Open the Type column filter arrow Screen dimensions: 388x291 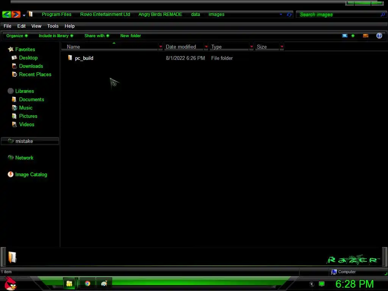pyautogui.click(x=252, y=47)
